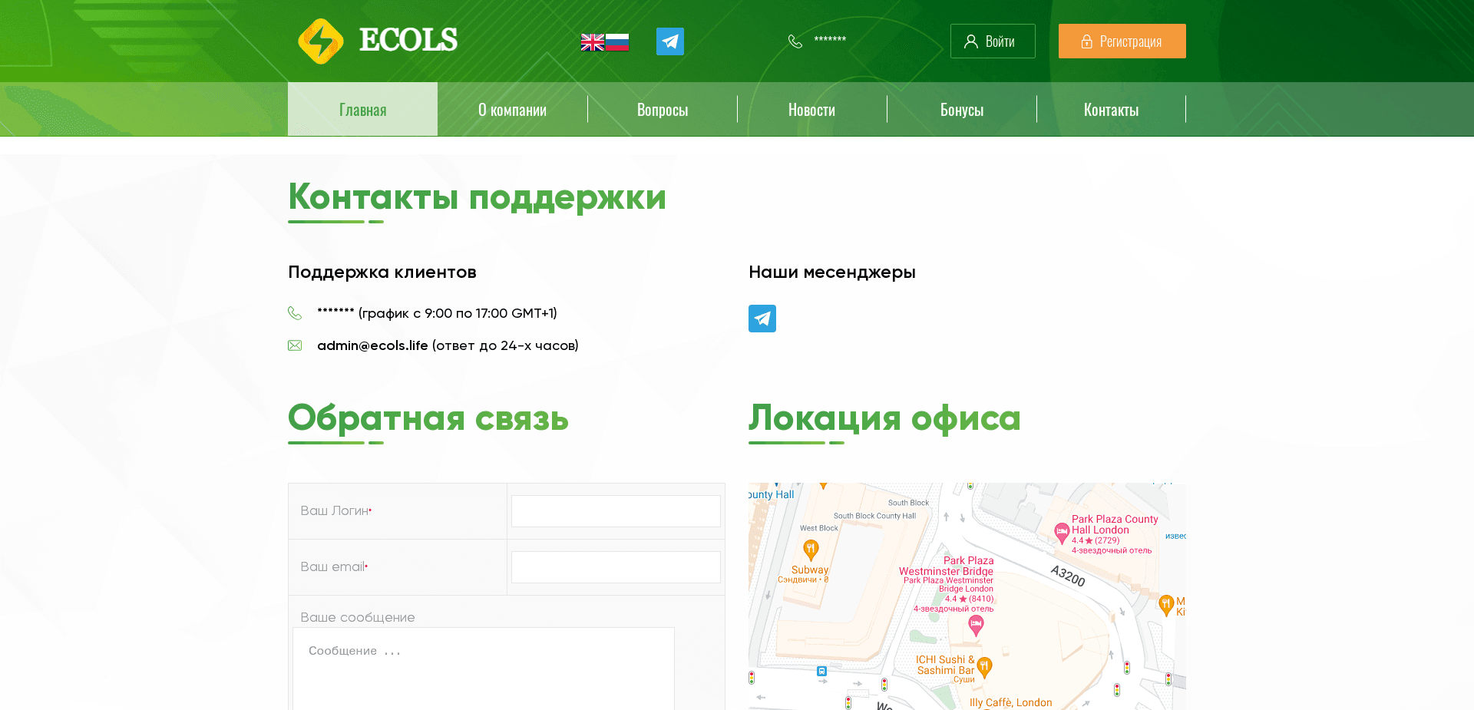This screenshot has height=710, width=1474.
Task: Click the Регистрация button
Action: pos(1122,41)
